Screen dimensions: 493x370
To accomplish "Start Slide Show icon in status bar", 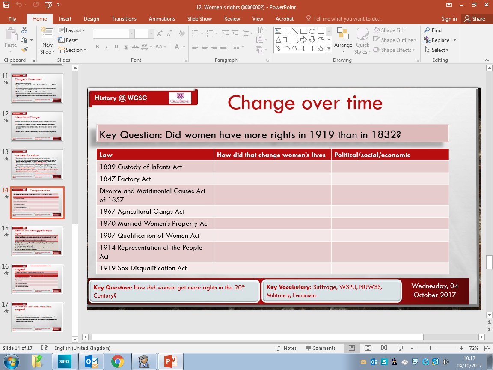I will point(400,348).
